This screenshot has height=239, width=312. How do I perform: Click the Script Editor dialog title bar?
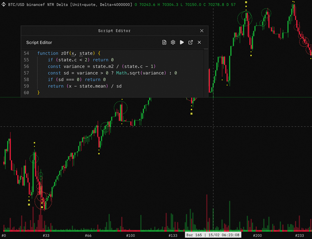114,31
